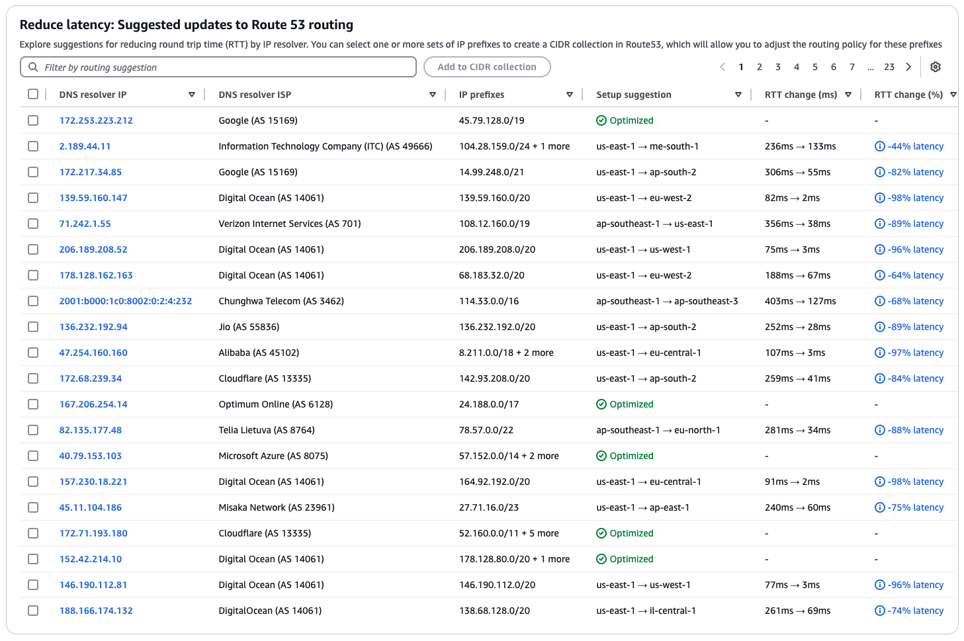Click prefix cell 52.160.0.0/11 + 5 more
The width and height of the screenshot is (964, 641).
(509, 533)
